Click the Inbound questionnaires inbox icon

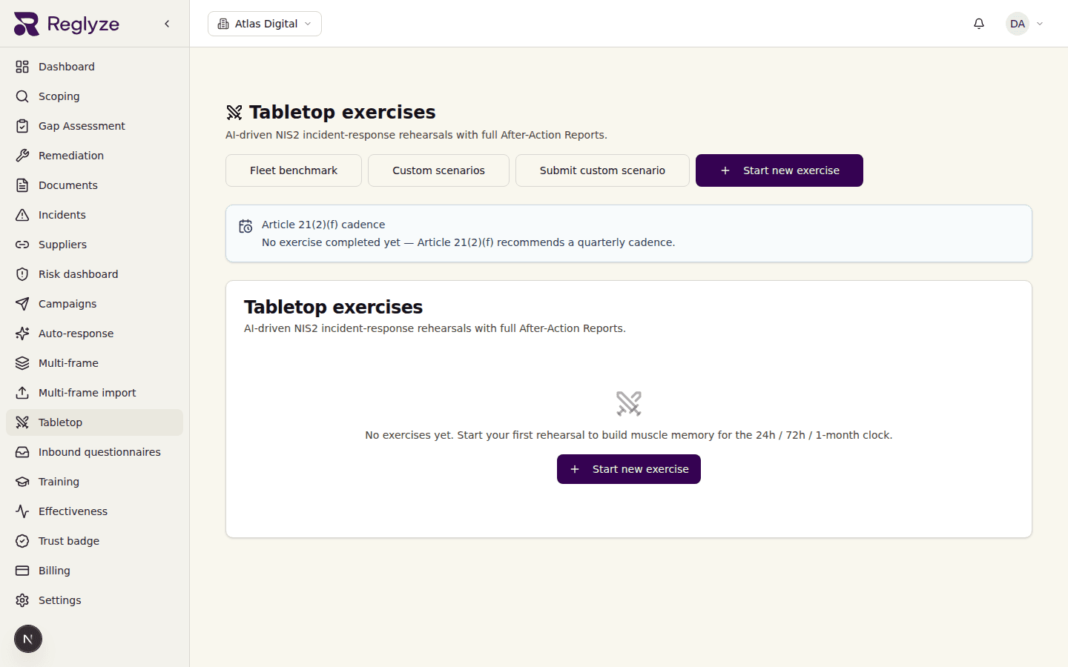click(x=22, y=452)
